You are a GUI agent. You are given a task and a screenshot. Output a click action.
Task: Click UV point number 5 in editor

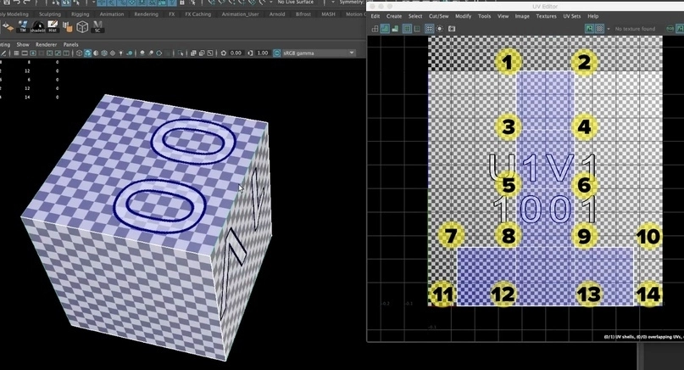tap(509, 185)
